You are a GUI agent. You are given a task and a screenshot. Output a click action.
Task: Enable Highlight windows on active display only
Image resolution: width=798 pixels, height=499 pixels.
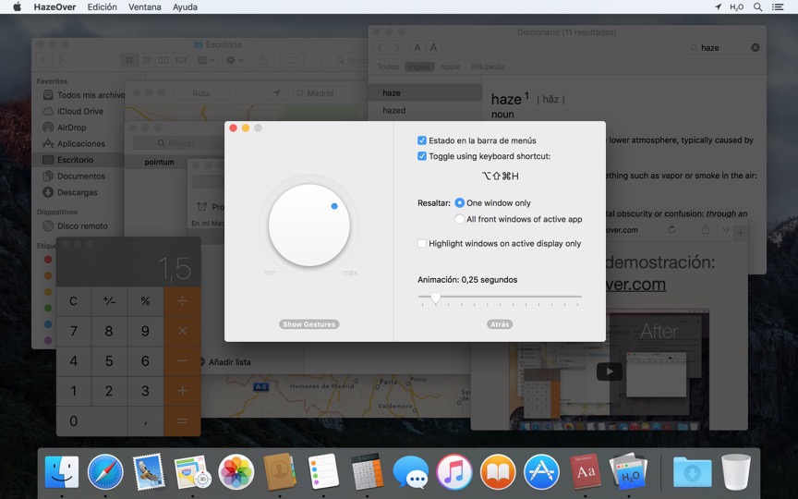(x=422, y=243)
